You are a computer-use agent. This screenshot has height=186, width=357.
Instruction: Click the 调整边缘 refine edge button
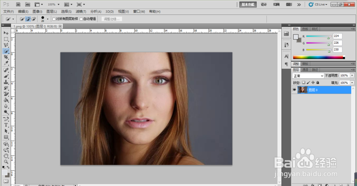point(111,19)
